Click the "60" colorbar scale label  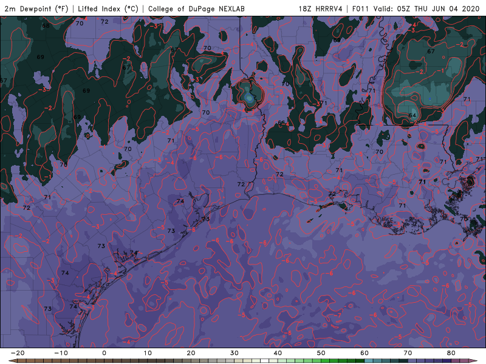pos(364,353)
